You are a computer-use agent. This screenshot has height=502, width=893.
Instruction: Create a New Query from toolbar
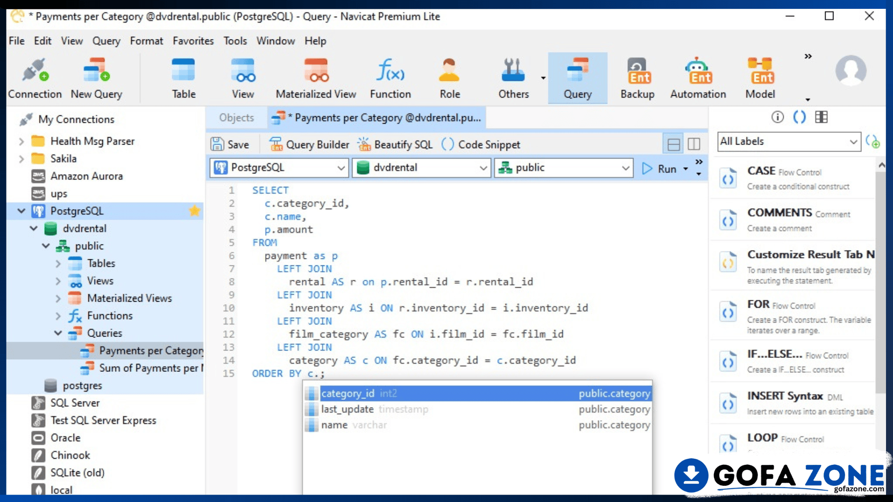(96, 78)
